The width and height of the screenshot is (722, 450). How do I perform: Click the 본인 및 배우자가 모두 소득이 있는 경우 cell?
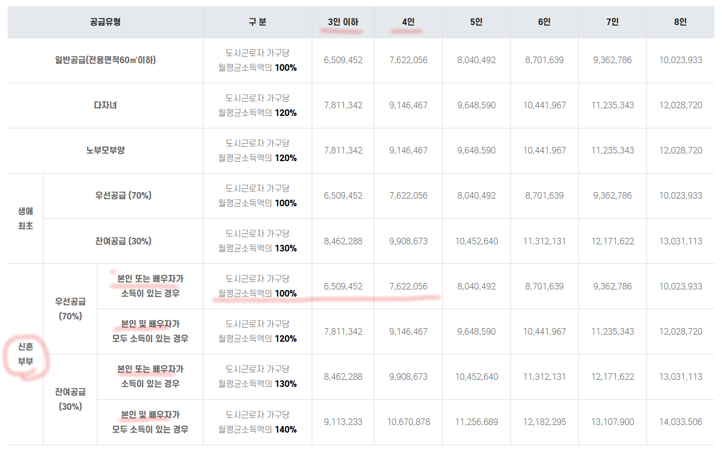[x=150, y=331]
